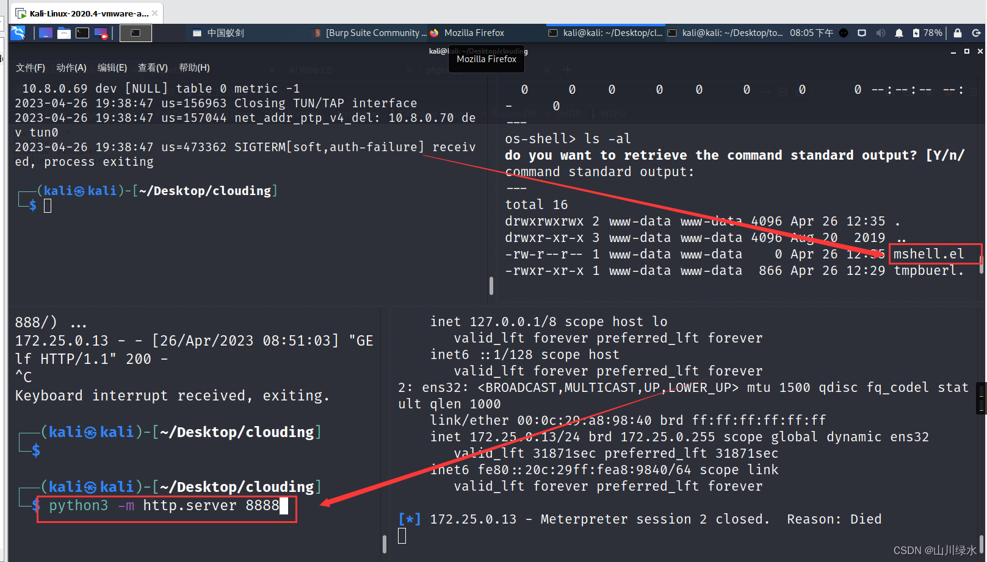Click bottom-left terminal pane scrollbar handle

pyautogui.click(x=384, y=544)
